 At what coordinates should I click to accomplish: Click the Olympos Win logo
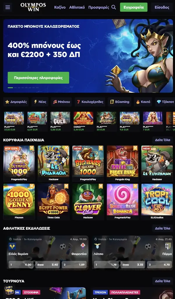coord(33,7)
